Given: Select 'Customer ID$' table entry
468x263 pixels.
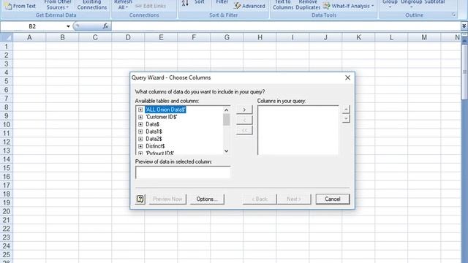Looking at the screenshot, I should tap(162, 117).
